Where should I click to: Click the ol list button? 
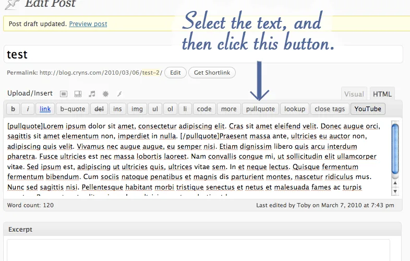click(170, 109)
